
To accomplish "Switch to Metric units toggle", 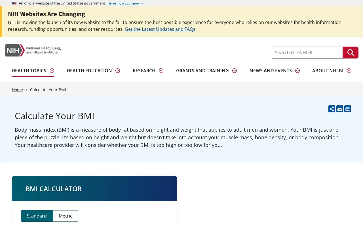I will point(66,216).
